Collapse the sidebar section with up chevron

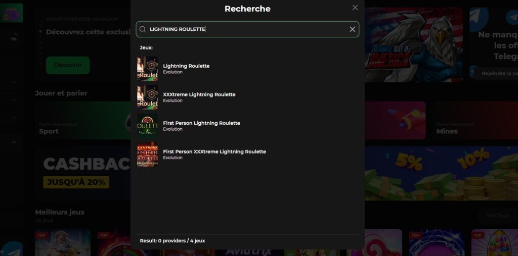14,142
